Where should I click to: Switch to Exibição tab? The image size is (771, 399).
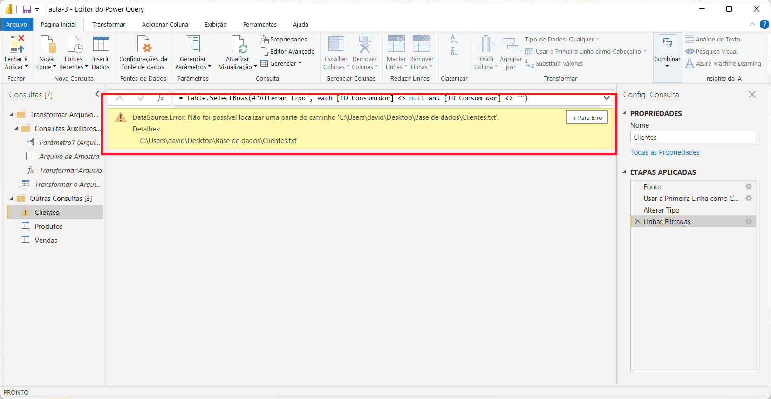(x=216, y=24)
